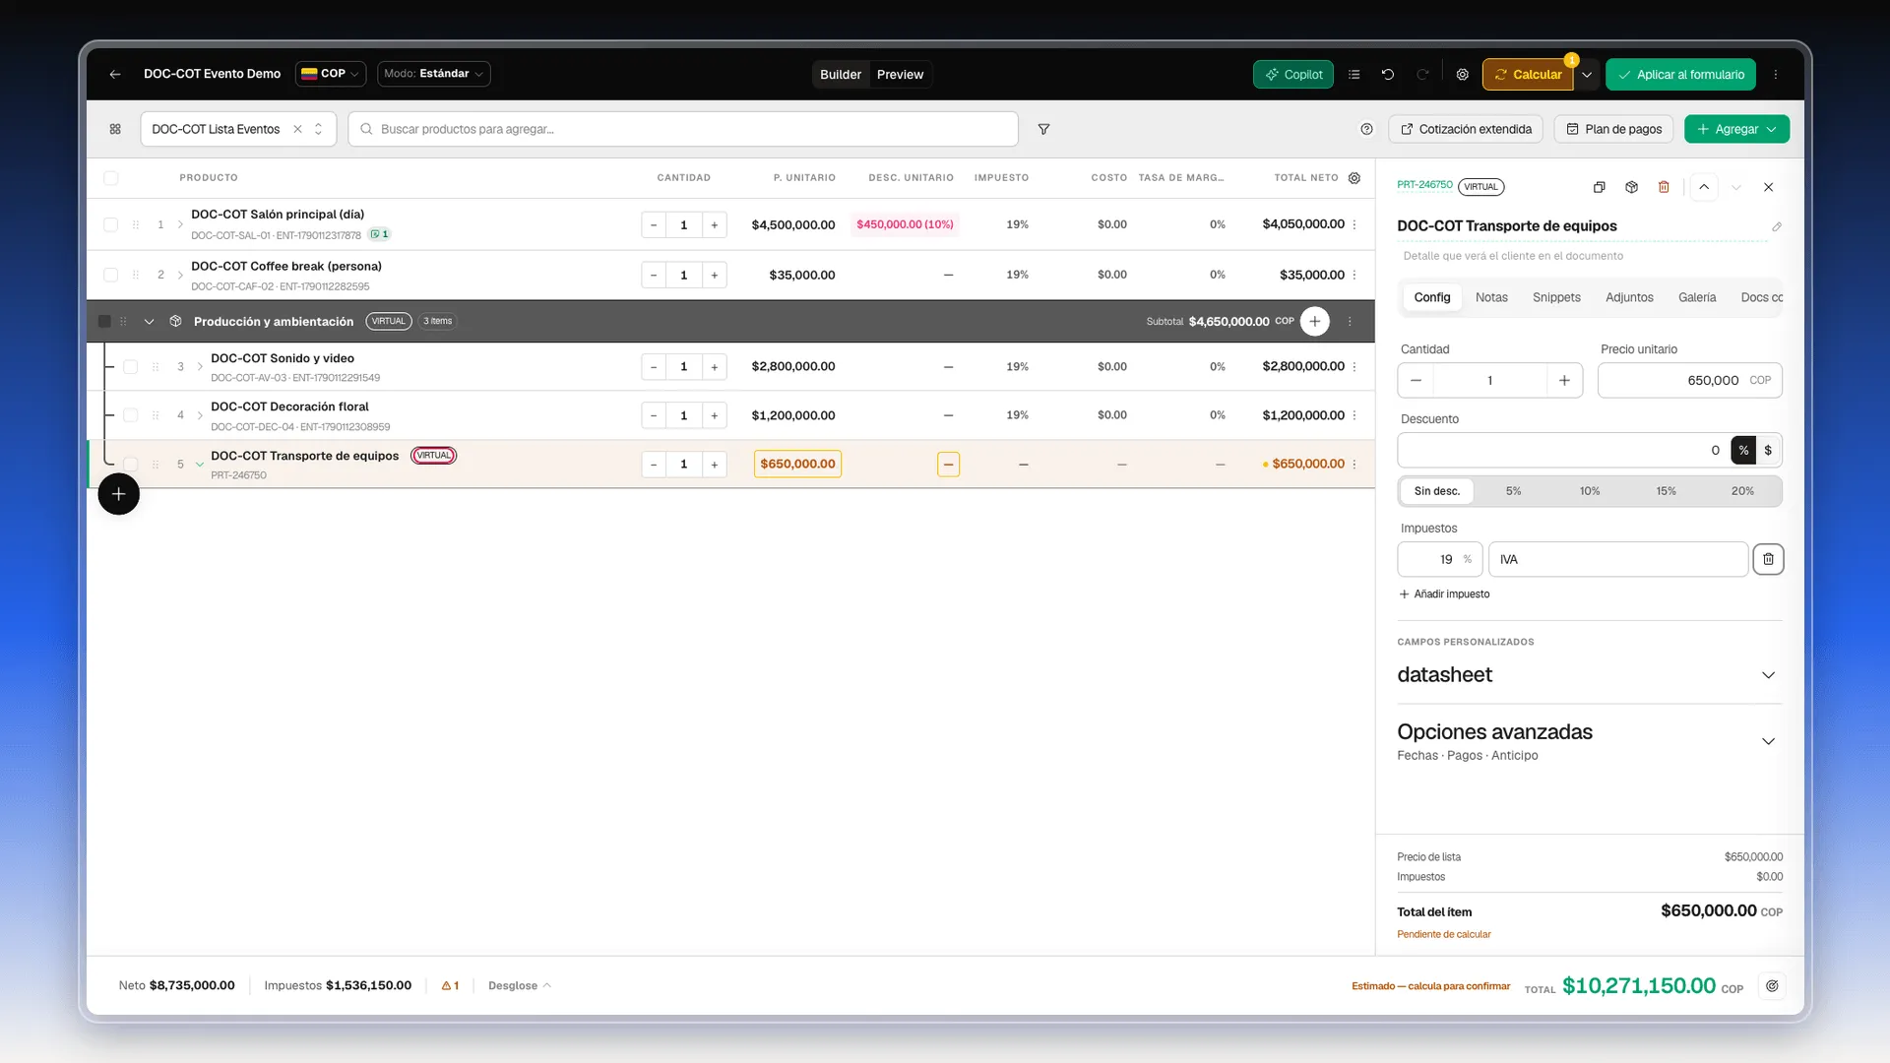Expand the datasheet section
Viewport: 1890px width, 1063px height.
click(1768, 675)
